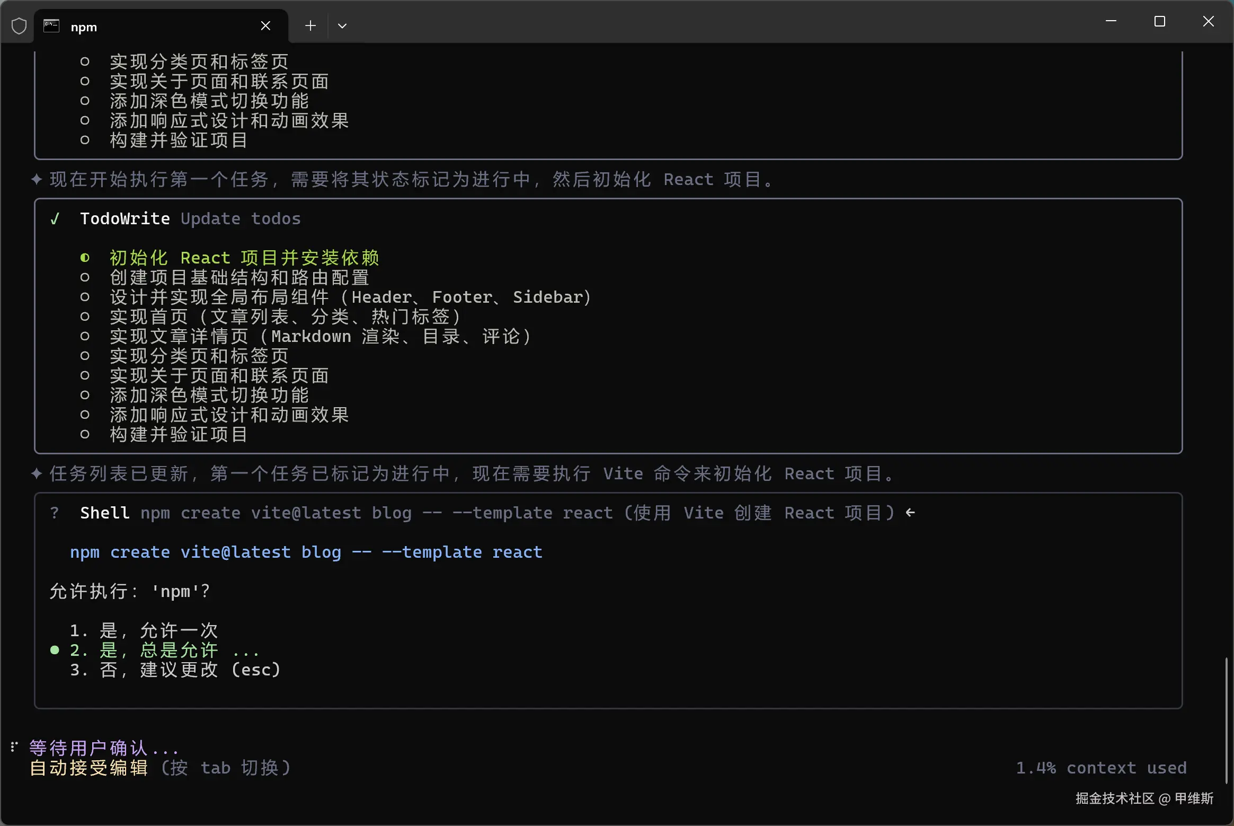Click the spinner icon beside 等待用户确认
Viewport: 1234px width, 826px height.
tap(14, 747)
